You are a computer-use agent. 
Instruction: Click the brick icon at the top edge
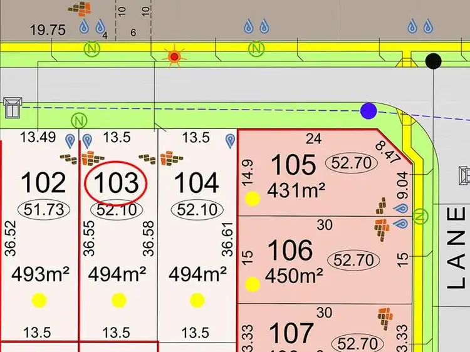click(80, 9)
